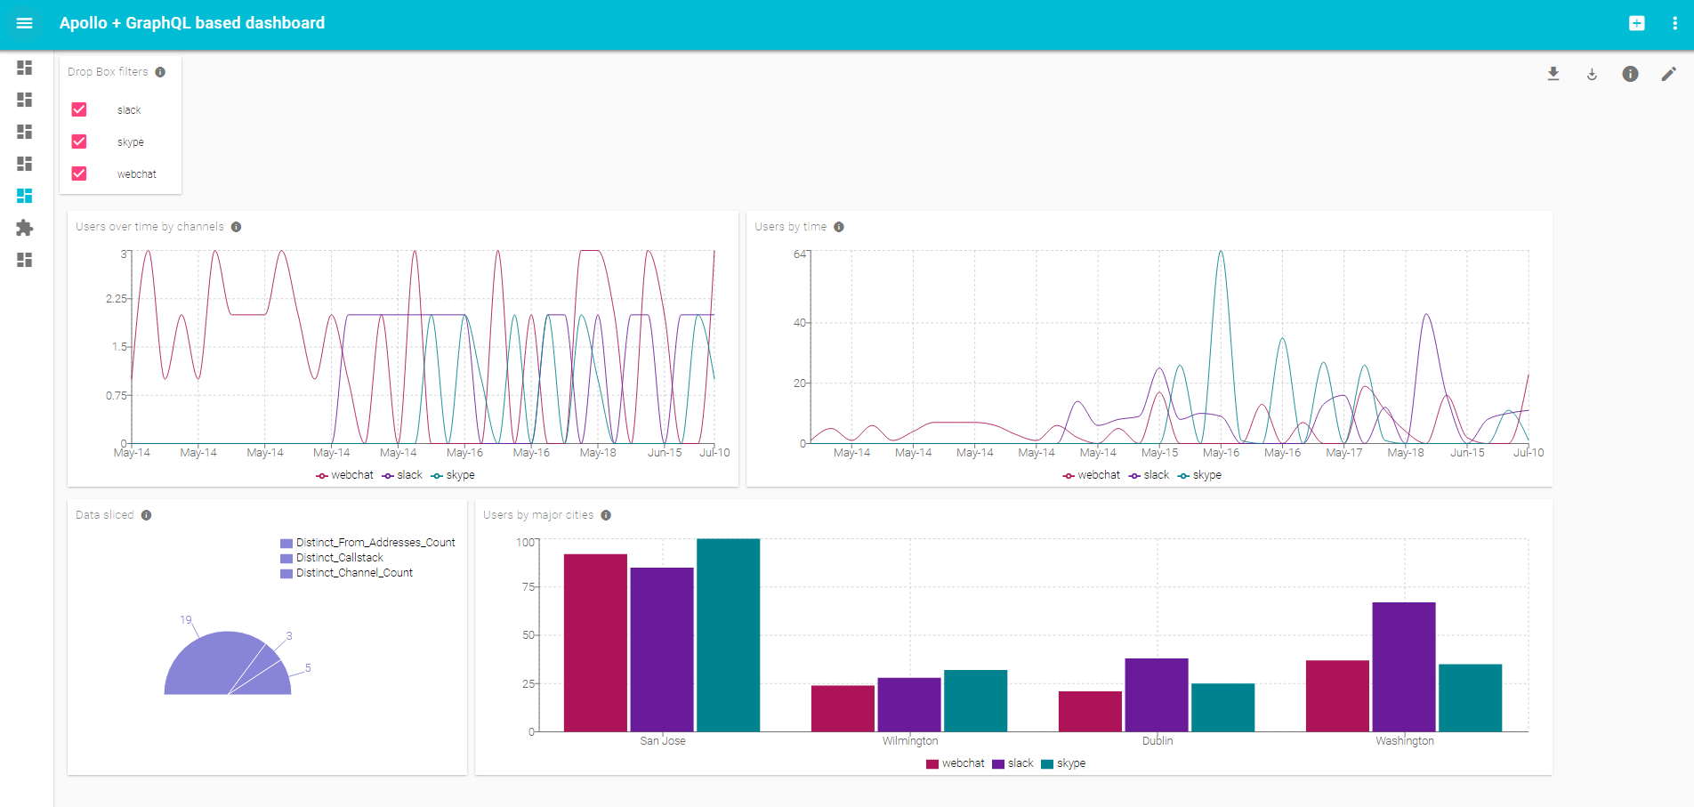The width and height of the screenshot is (1694, 807).
Task: Click the skype filter label text
Action: tap(130, 142)
